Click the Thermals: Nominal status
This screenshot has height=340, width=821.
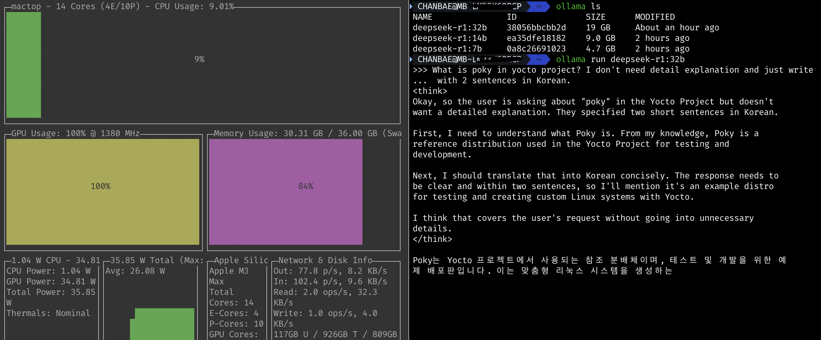point(48,313)
